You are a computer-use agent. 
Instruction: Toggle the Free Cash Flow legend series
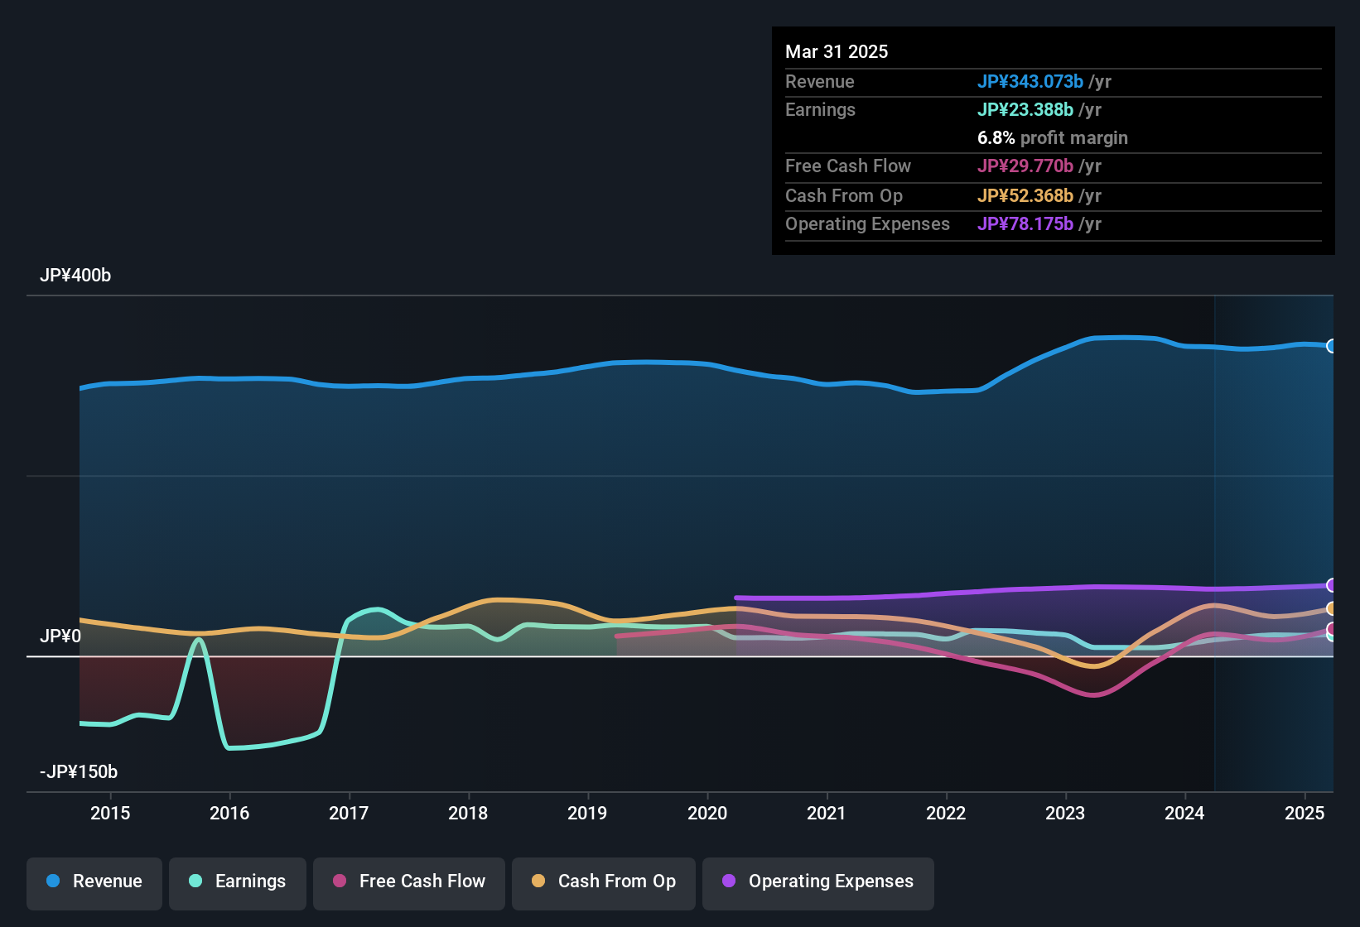[409, 881]
